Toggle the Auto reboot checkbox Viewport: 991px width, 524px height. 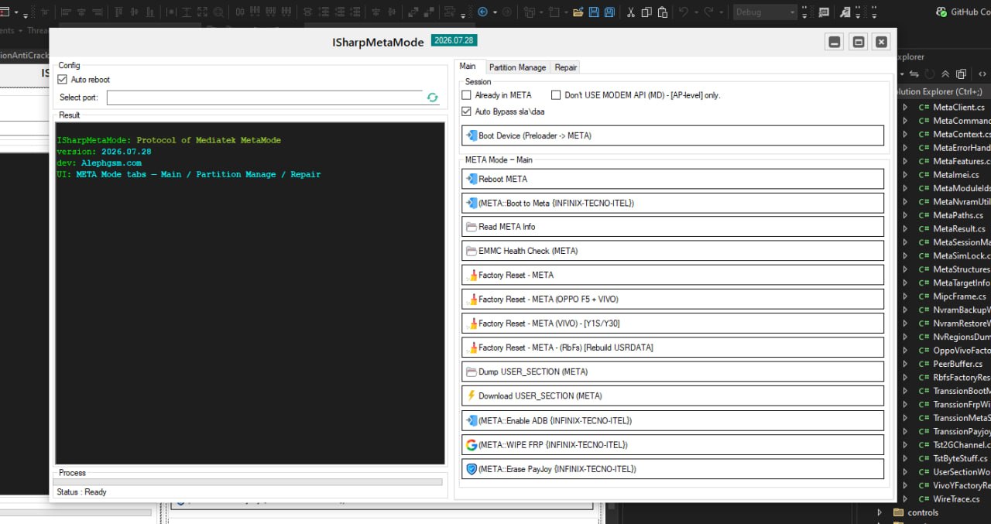pos(63,80)
